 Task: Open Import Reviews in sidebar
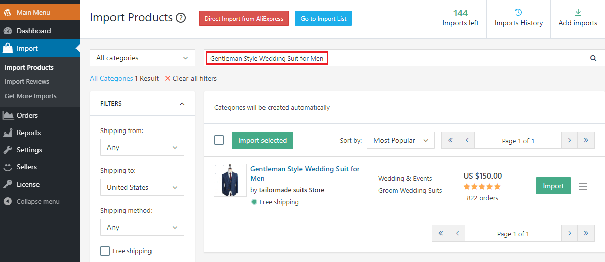click(27, 82)
